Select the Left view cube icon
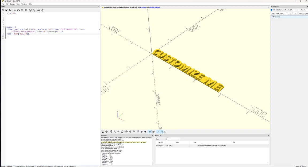 click(x=138, y=132)
